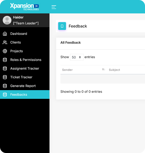Click the teal Feedback page icon
Screen dimensions: 145x153
(62, 26)
